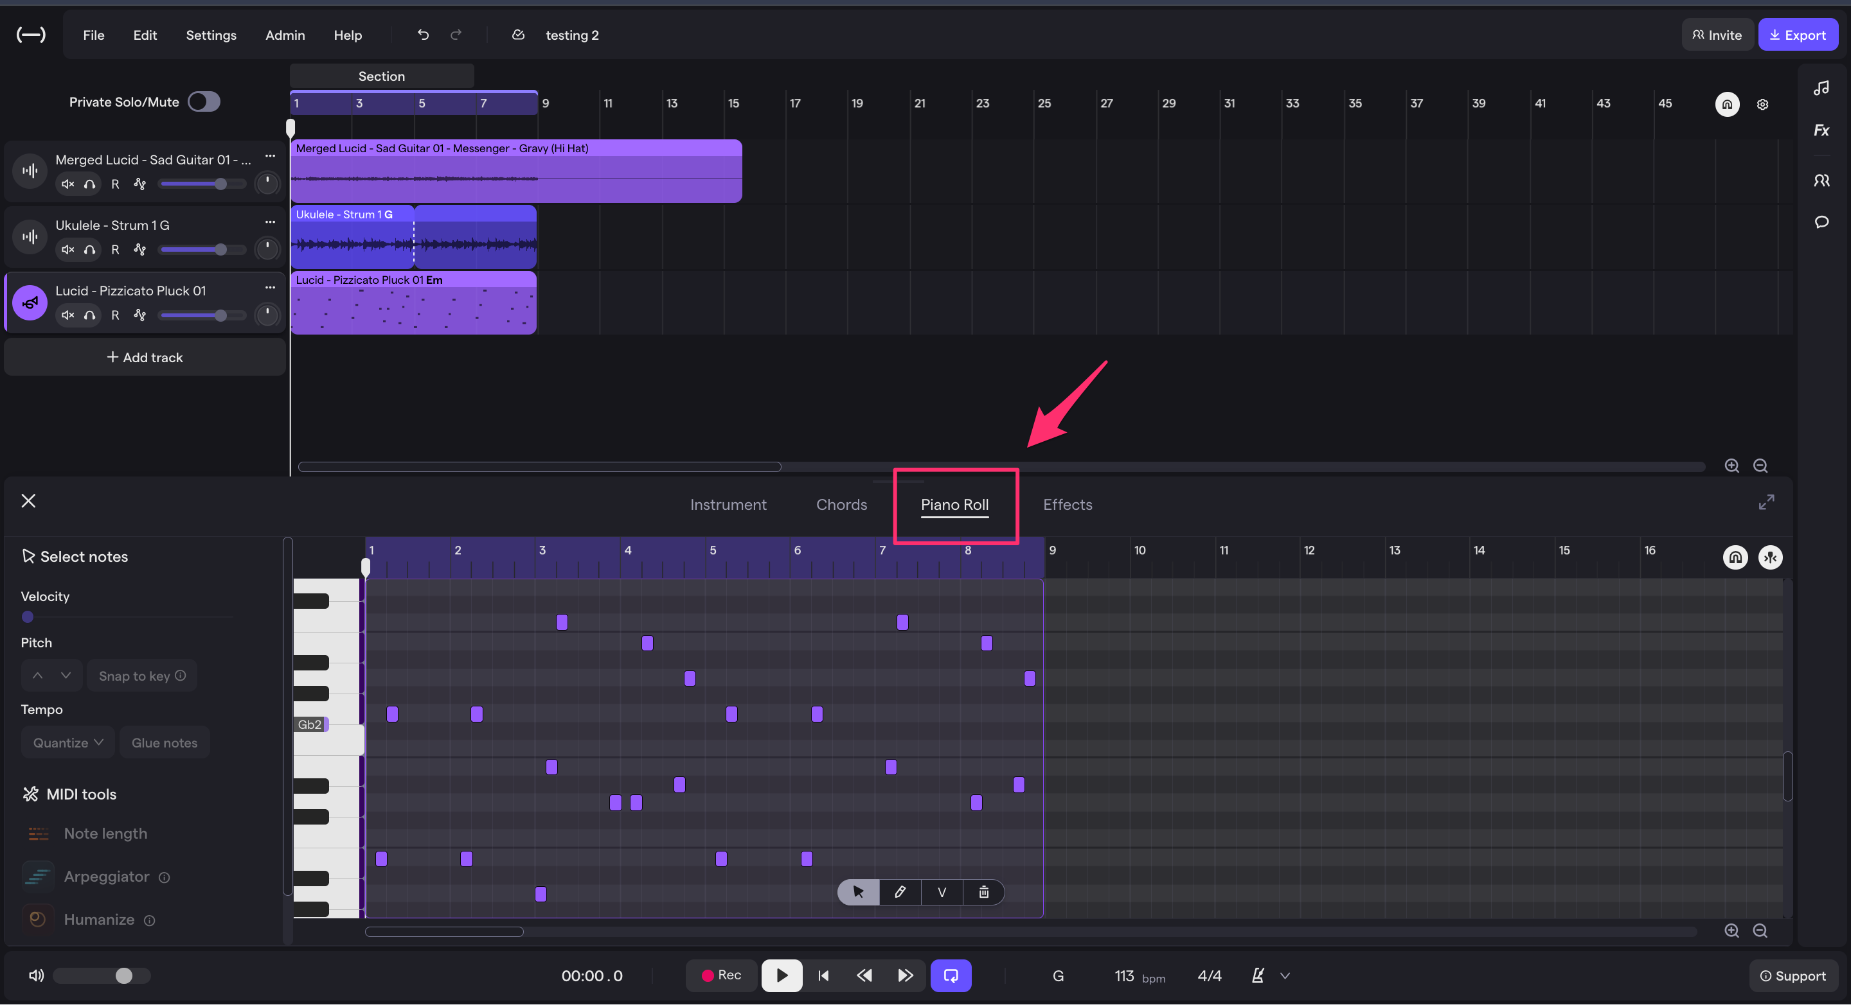The width and height of the screenshot is (1851, 1005).
Task: Open the Quantize dropdown
Action: 66,742
